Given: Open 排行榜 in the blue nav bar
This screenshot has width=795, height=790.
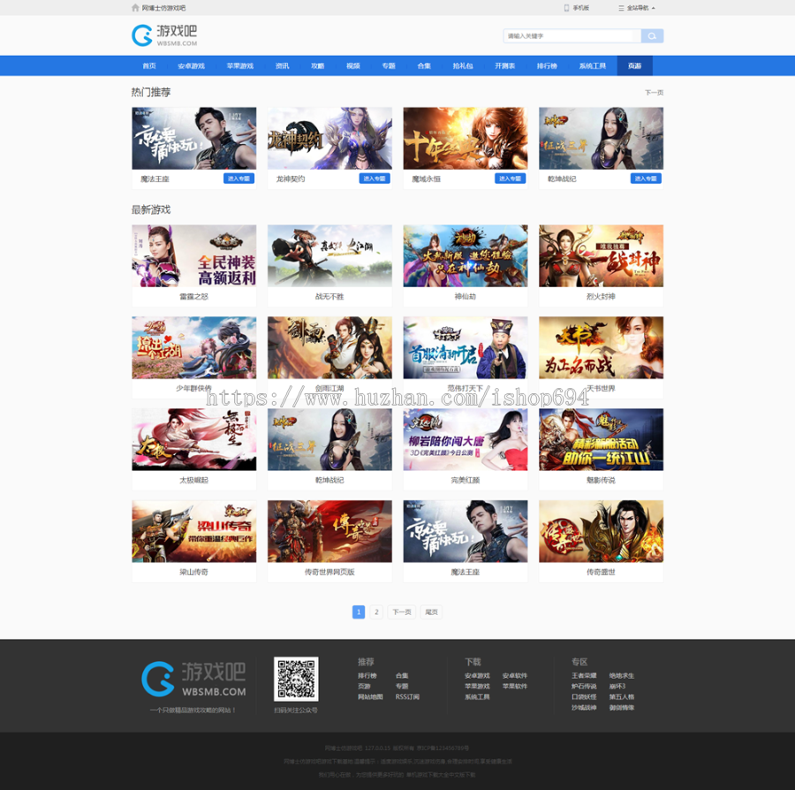Looking at the screenshot, I should coord(547,66).
